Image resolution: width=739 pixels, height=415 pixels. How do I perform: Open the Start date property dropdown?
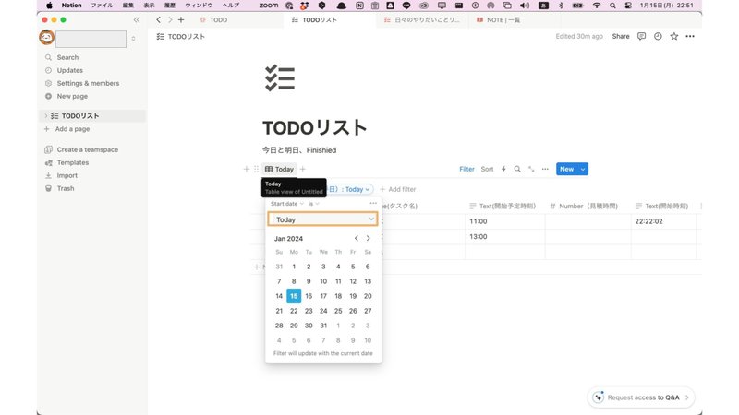[x=287, y=204]
